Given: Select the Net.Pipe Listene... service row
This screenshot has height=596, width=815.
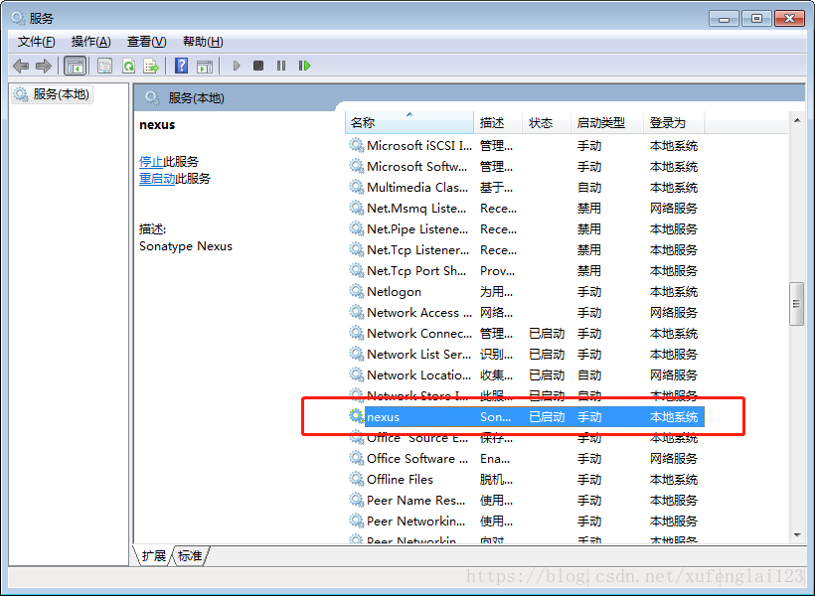Looking at the screenshot, I should [525, 229].
